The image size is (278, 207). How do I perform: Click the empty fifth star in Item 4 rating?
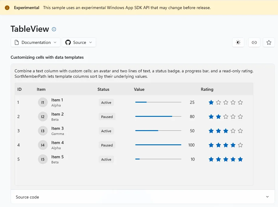point(240,145)
